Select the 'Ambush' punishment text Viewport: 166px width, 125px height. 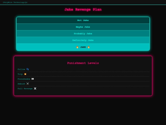coord(21,84)
